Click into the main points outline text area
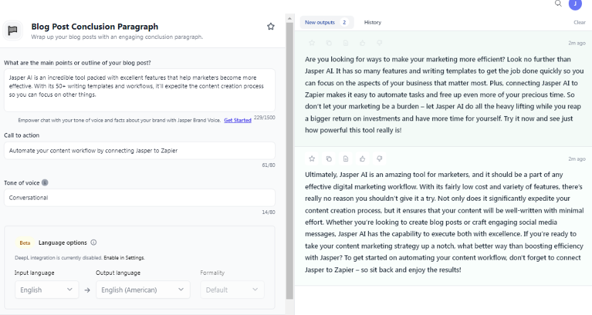Viewport: 592px width, 315px height. pos(140,90)
